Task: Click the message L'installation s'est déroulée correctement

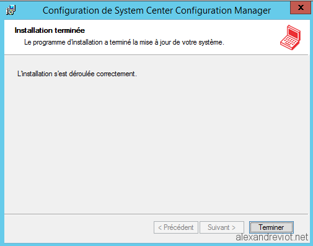Action: point(77,74)
